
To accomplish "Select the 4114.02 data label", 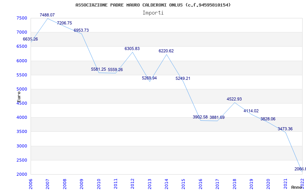I will [x=251, y=111].
